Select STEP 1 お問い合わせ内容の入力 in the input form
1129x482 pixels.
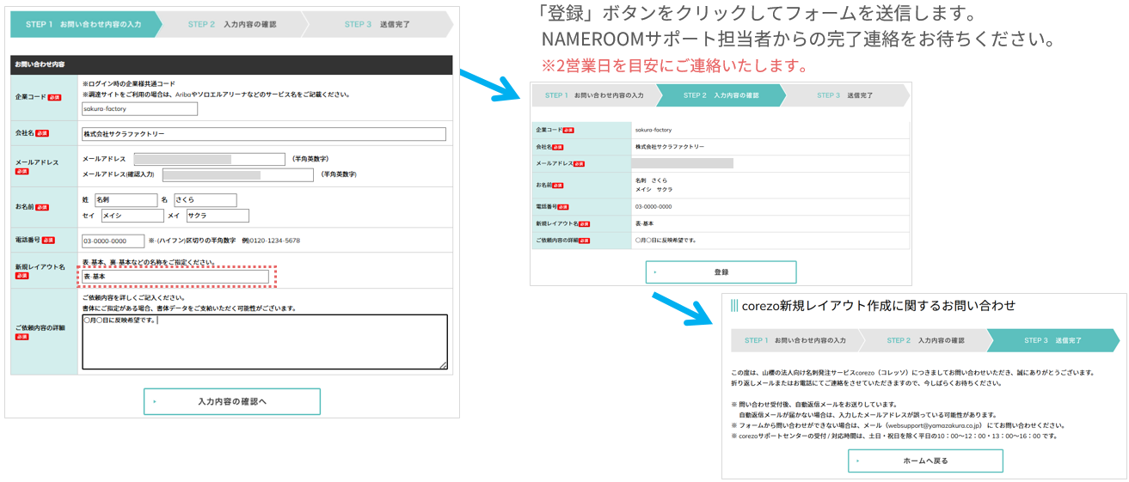(83, 24)
